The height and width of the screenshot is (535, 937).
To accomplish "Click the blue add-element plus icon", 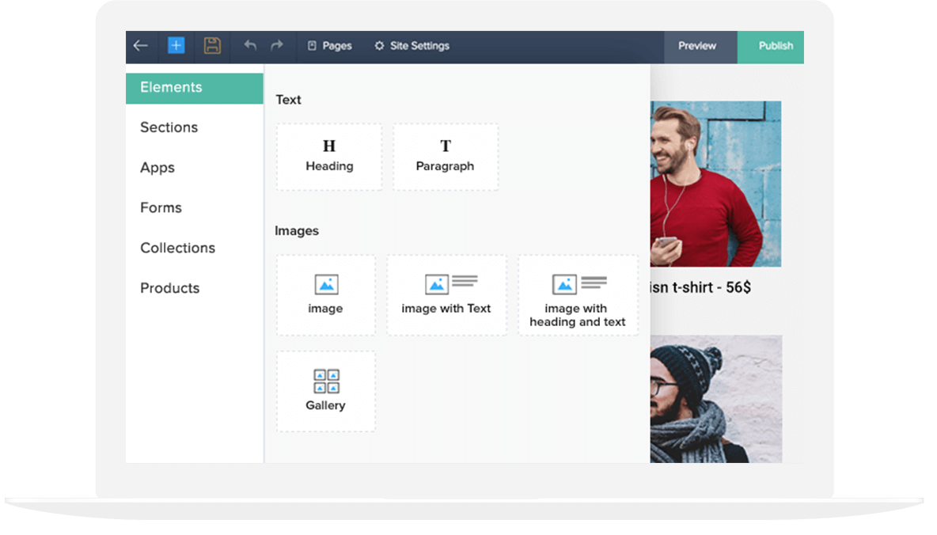I will [175, 46].
